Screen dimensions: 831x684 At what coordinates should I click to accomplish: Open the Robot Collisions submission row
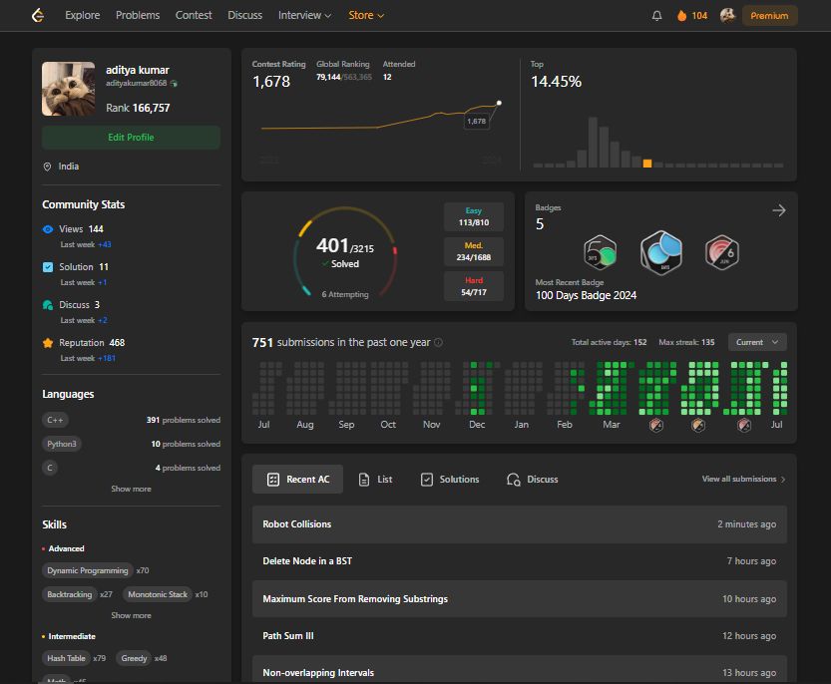[x=519, y=524]
